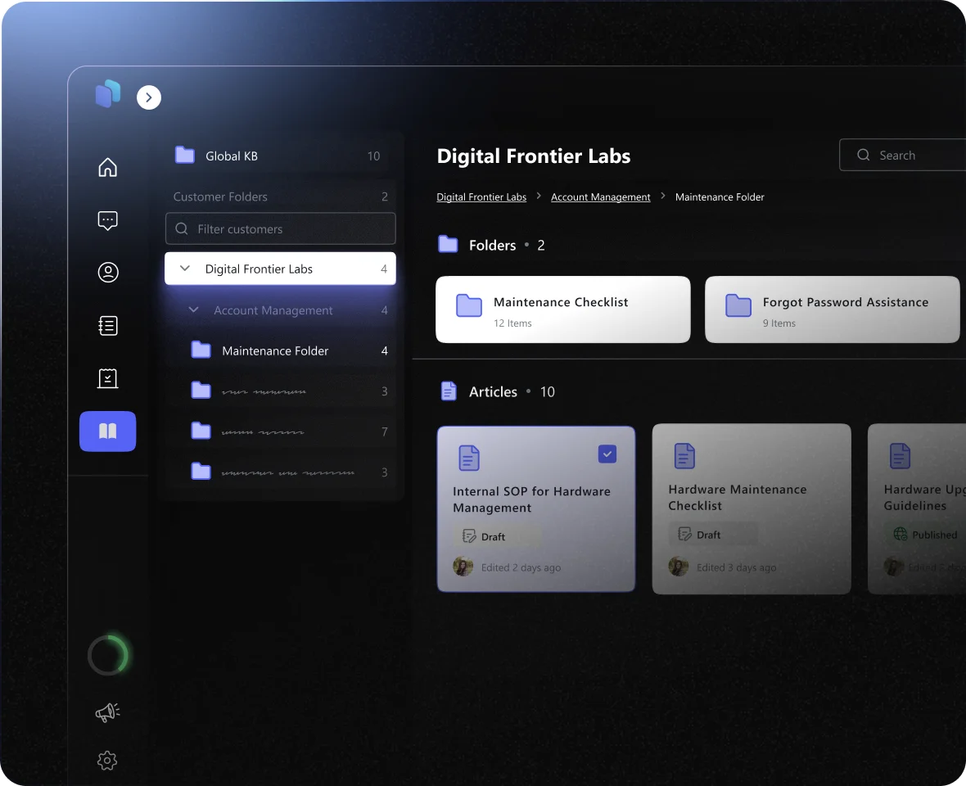Image resolution: width=966 pixels, height=786 pixels.
Task: Collapse the Account Management tree node
Action: [194, 310]
